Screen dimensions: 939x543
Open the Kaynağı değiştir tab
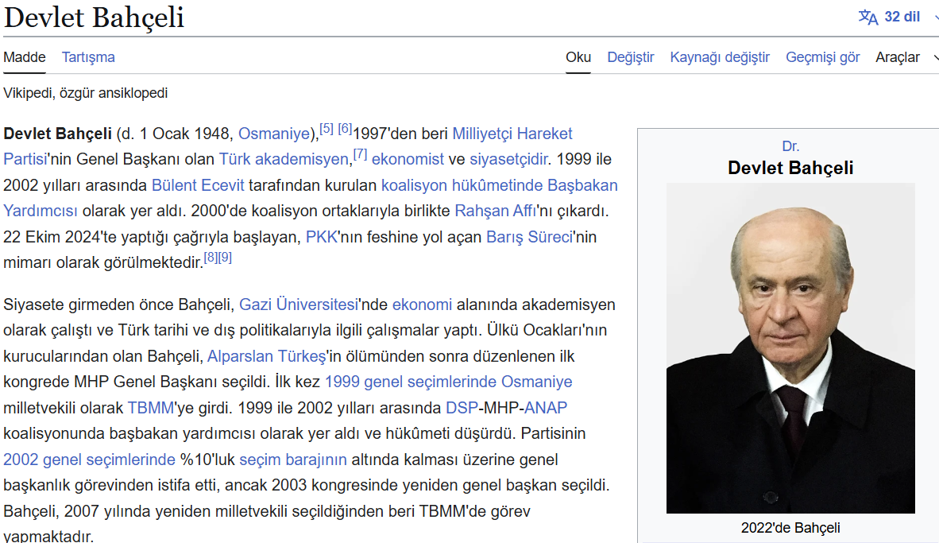click(720, 57)
